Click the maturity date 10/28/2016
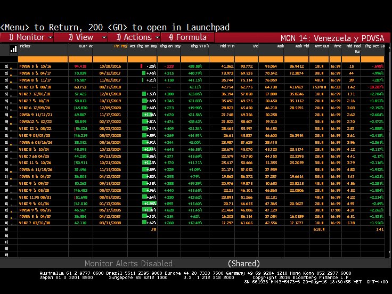 [x=110, y=66]
